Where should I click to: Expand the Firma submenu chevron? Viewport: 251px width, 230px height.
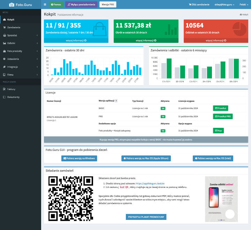[x=37, y=75]
